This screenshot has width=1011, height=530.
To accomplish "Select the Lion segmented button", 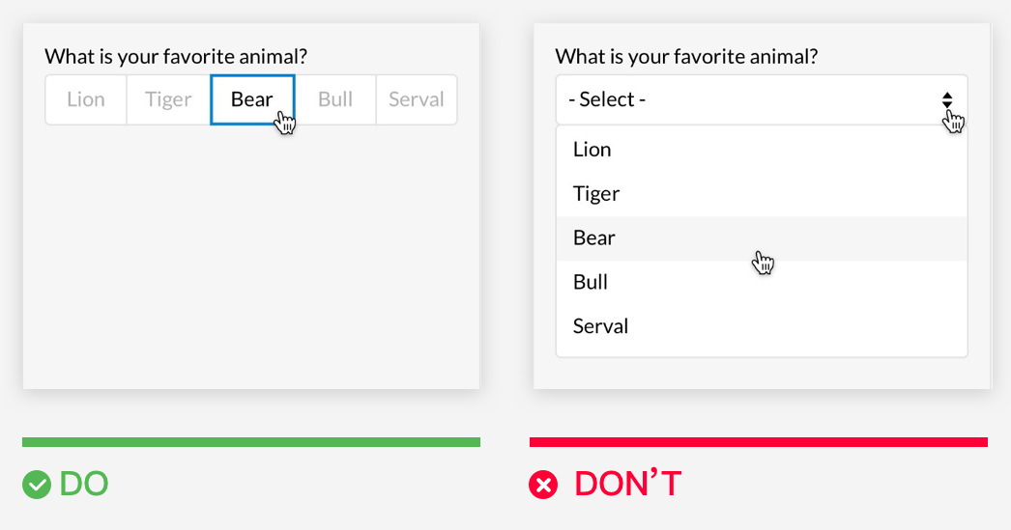I will coord(86,99).
